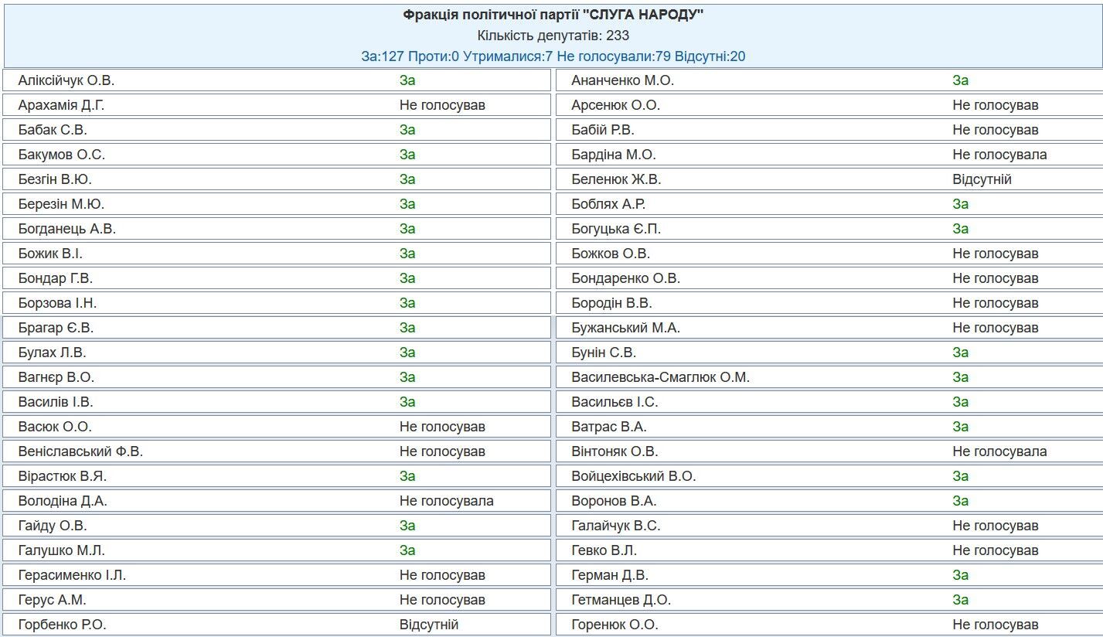Click Гетманцев's green "За" vote
Screen dimensions: 1103x637
[x=961, y=600]
